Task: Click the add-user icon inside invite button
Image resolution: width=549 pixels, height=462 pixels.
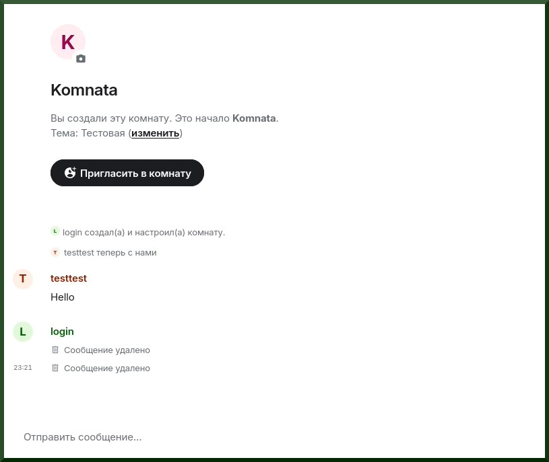Action: tap(70, 173)
